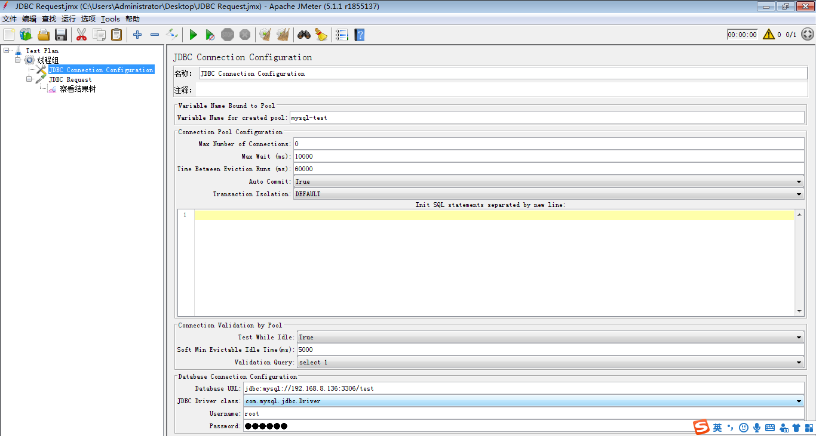Open the Function Helper list icon

342,35
